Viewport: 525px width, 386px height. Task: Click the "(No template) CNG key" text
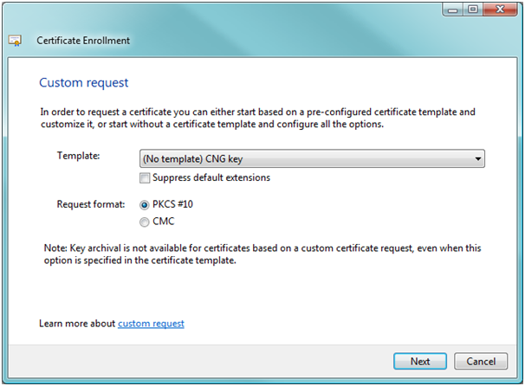[192, 159]
